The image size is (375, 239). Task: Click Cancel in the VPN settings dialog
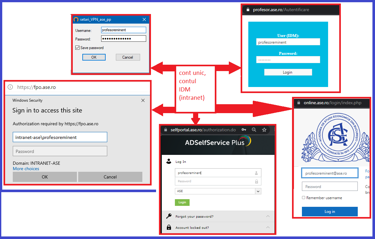[128, 57]
